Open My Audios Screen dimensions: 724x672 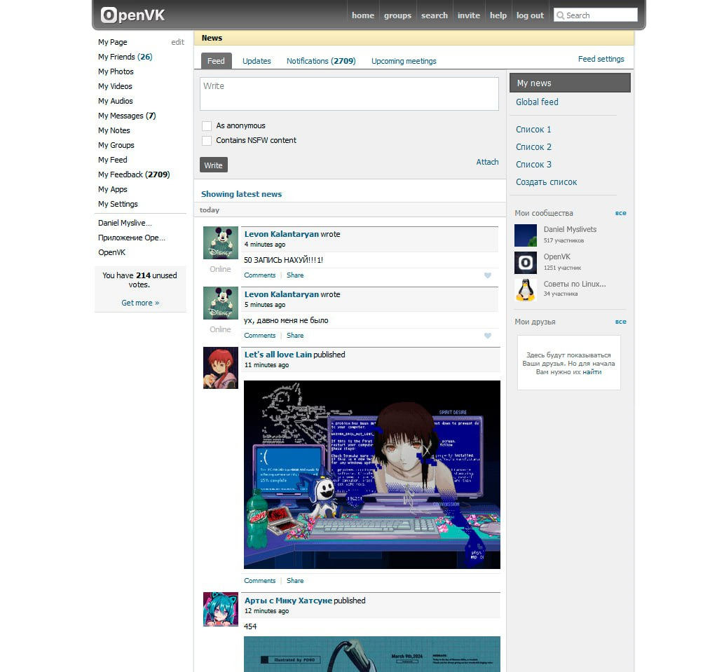(116, 101)
